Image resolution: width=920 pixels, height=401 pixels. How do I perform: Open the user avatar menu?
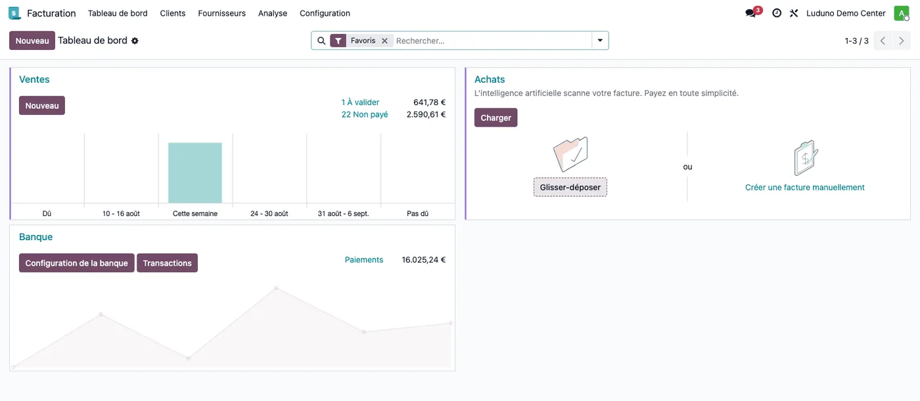point(901,13)
